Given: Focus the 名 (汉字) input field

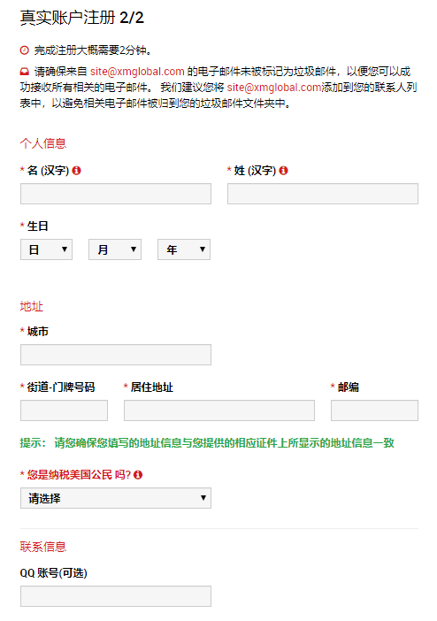Looking at the screenshot, I should point(116,194).
